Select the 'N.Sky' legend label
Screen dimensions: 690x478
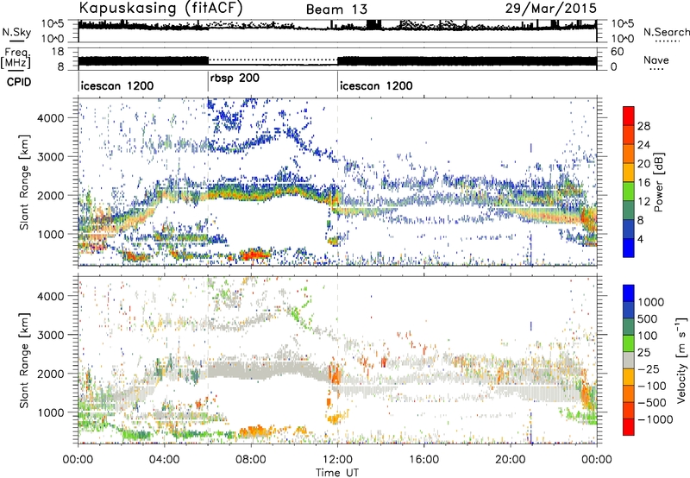(x=16, y=32)
